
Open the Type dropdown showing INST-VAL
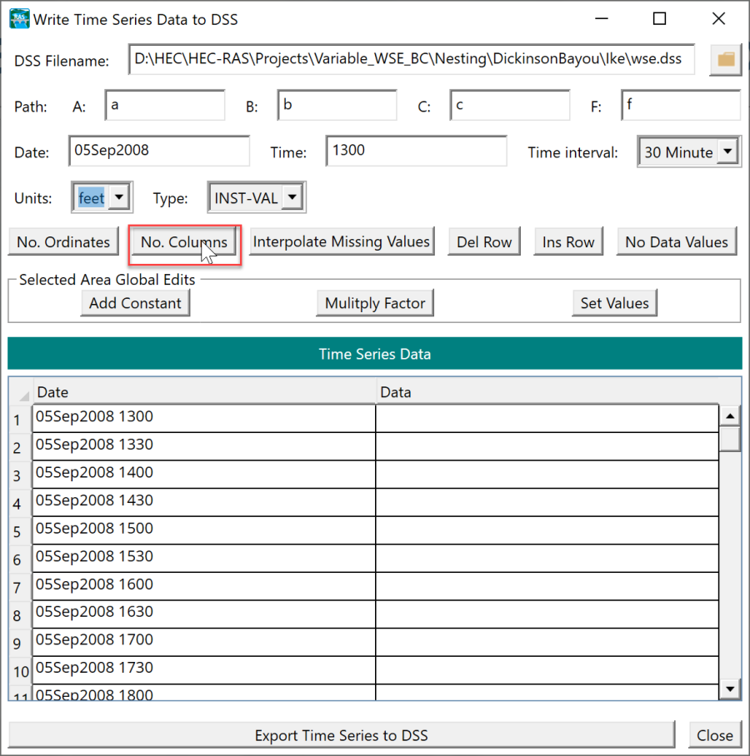(x=292, y=198)
